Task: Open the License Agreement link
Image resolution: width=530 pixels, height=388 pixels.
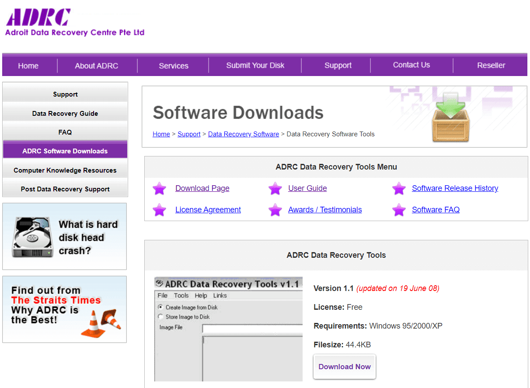Action: pyautogui.click(x=208, y=210)
